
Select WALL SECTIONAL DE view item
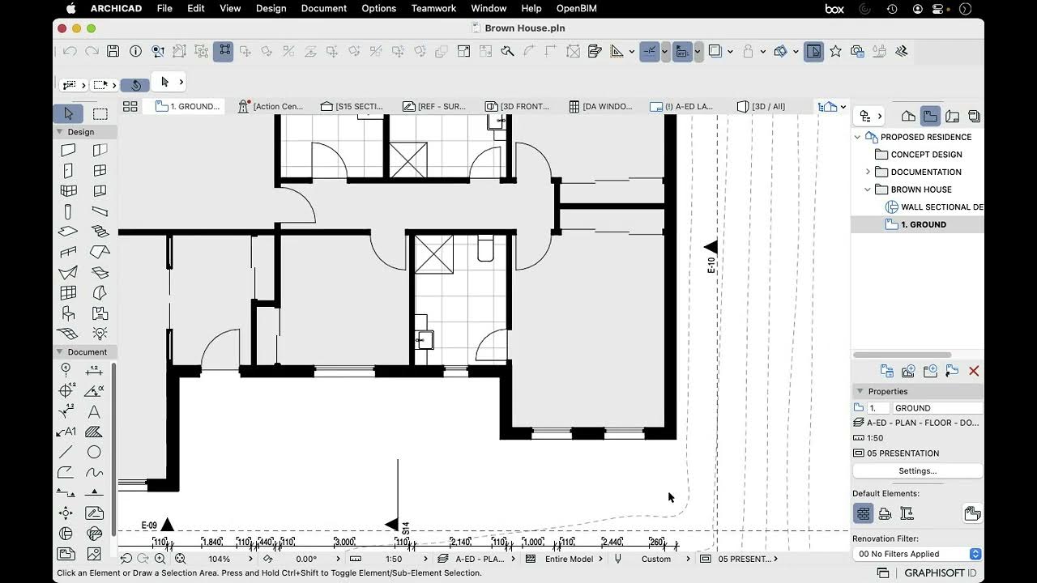point(936,207)
